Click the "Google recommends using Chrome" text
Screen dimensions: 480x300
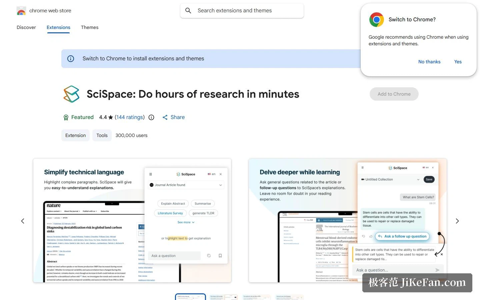[418, 40]
